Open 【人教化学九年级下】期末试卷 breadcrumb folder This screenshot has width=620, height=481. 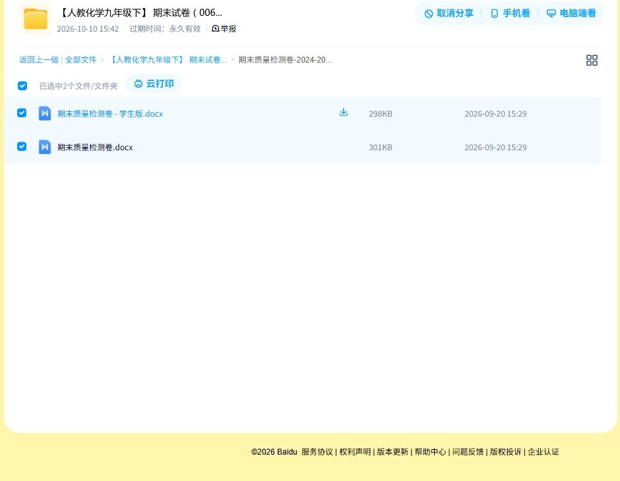(168, 60)
